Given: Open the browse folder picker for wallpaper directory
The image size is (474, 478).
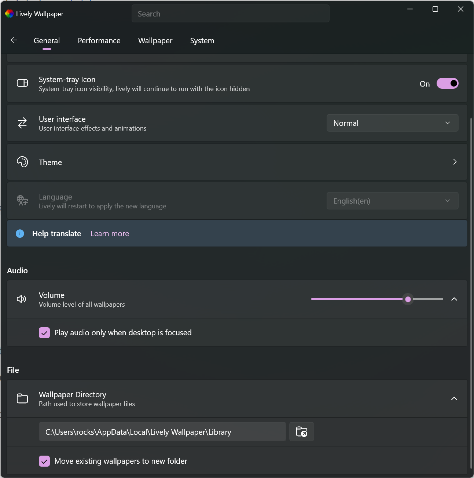Looking at the screenshot, I should pos(301,432).
